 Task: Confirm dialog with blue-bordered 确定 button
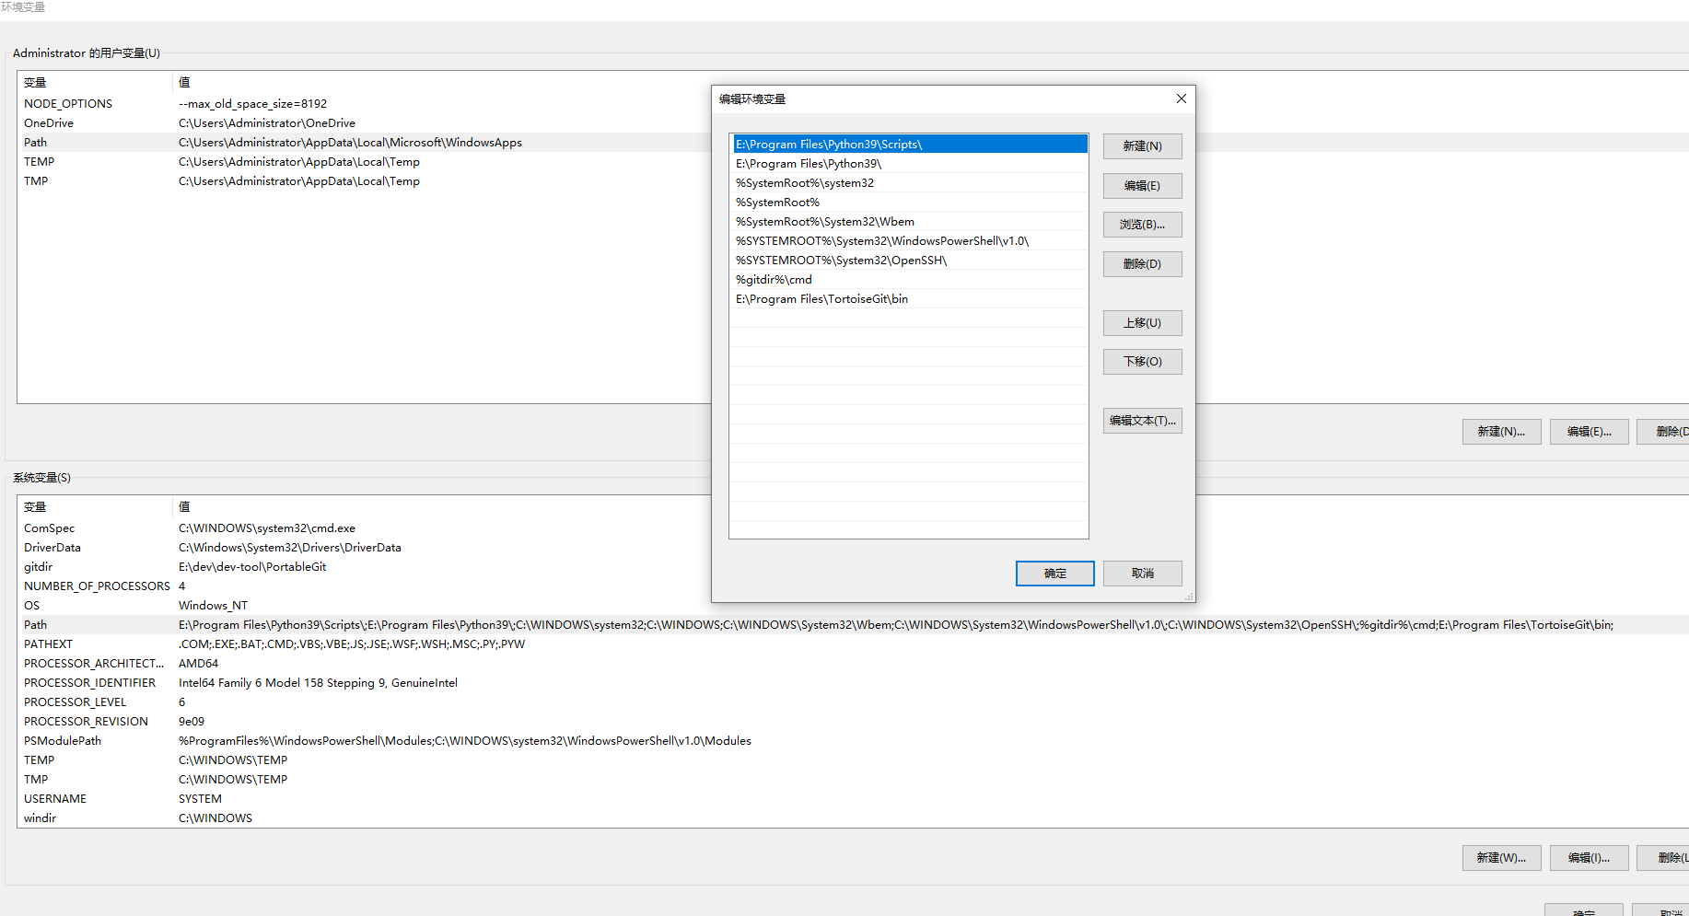(x=1054, y=574)
